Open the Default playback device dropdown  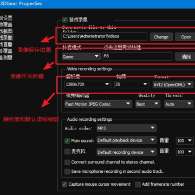127,140
